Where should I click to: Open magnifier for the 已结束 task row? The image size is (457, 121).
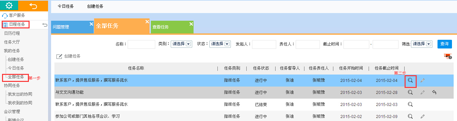pos(410,104)
